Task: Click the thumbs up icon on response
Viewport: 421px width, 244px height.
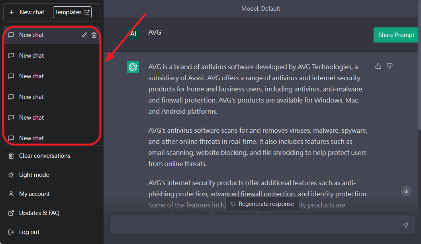Action: [x=378, y=66]
